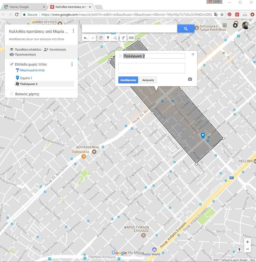This screenshot has height=262, width=256.
Task: Bookmark this page with star icon
Action: point(222,14)
